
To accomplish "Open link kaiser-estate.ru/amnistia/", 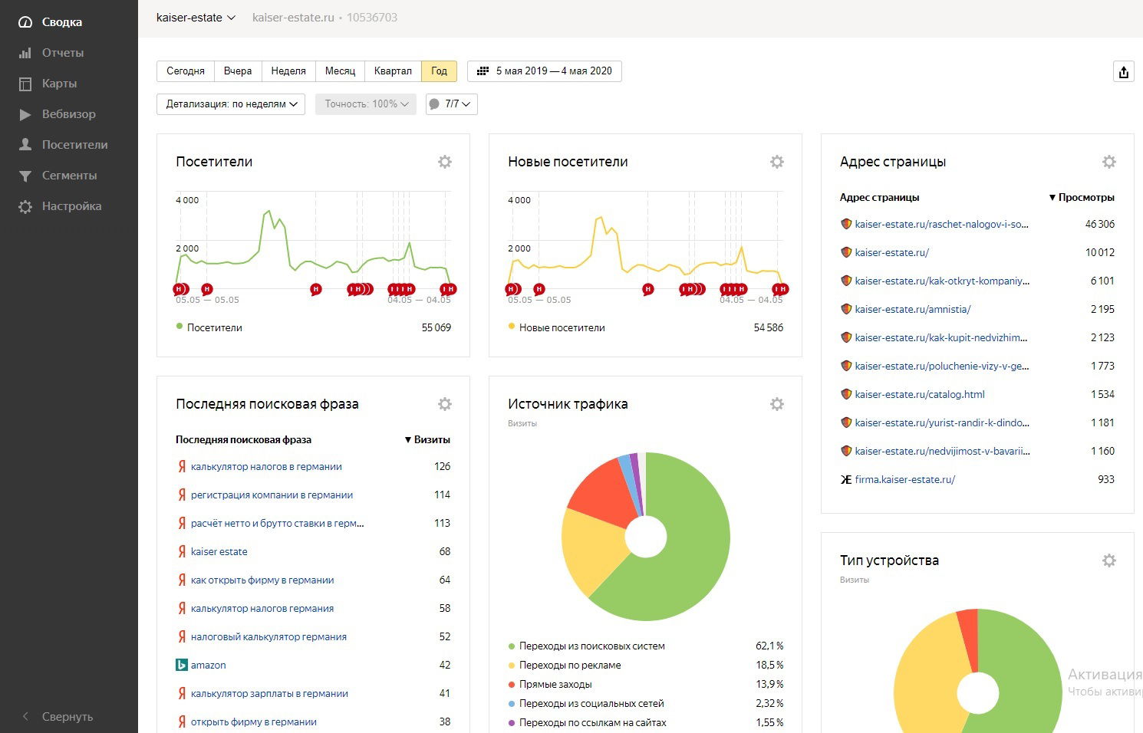I will (913, 310).
